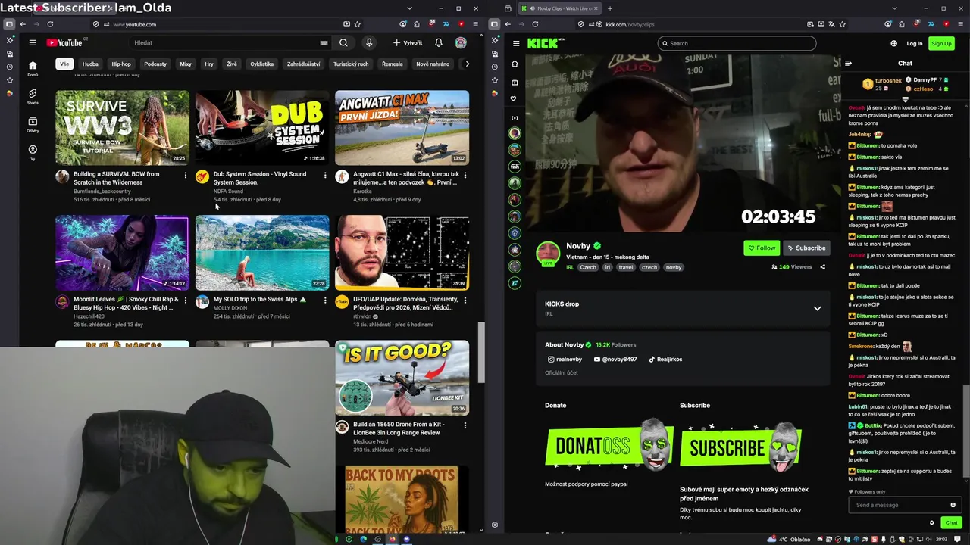Open tab list dropdown in Kick browser
The height and width of the screenshot is (545, 970).
(895, 8)
